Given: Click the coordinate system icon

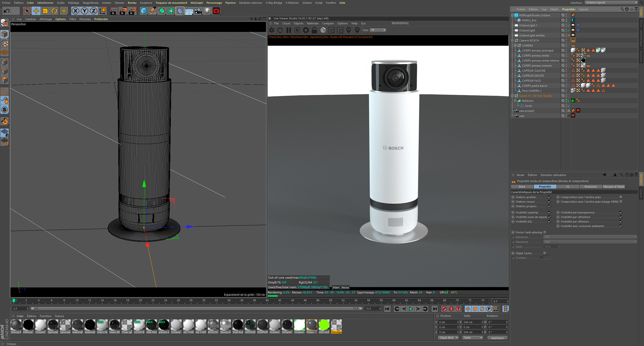Looking at the screenshot, I should click(x=103, y=11).
